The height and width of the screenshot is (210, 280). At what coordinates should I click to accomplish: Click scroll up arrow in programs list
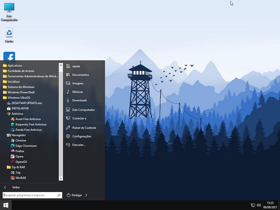point(61,65)
